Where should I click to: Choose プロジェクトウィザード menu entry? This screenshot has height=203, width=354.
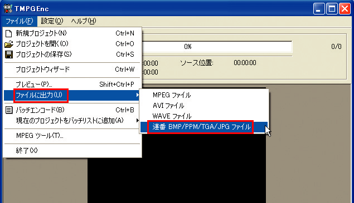[72, 70]
